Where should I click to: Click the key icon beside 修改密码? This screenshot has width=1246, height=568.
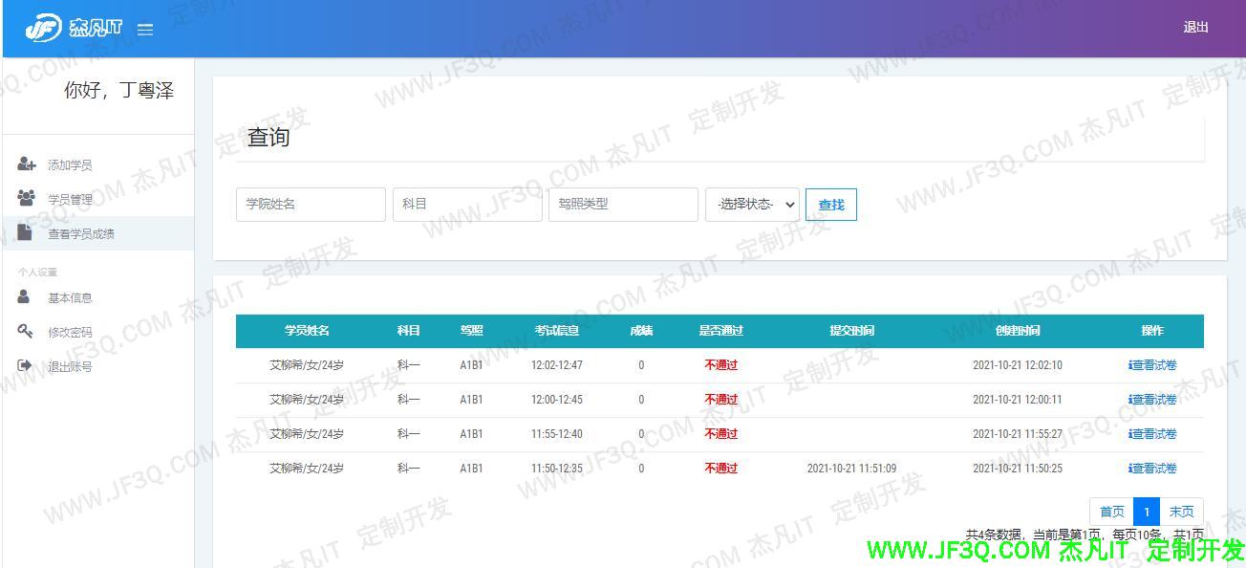click(x=26, y=332)
